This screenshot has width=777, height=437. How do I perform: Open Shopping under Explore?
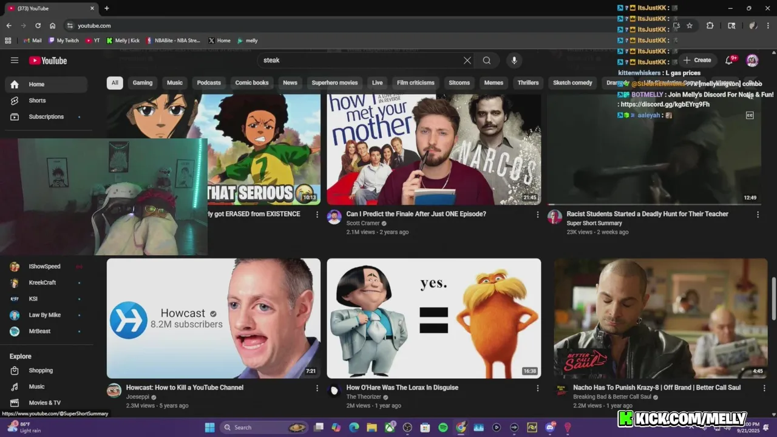click(x=46, y=370)
